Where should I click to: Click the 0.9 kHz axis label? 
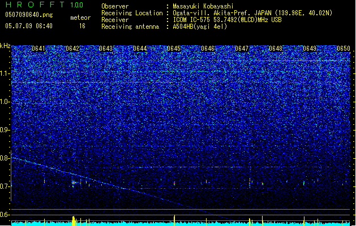click(5, 130)
